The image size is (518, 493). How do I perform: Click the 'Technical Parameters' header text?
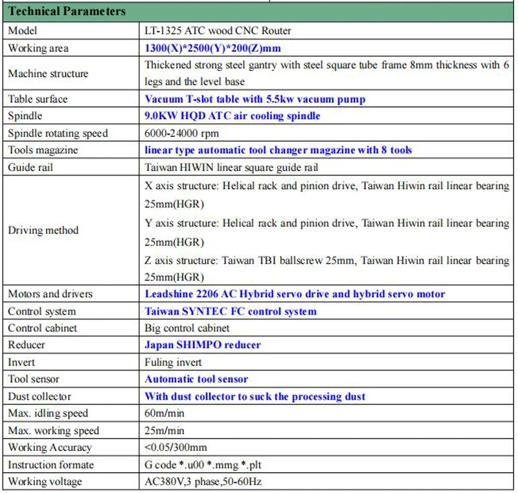point(67,12)
